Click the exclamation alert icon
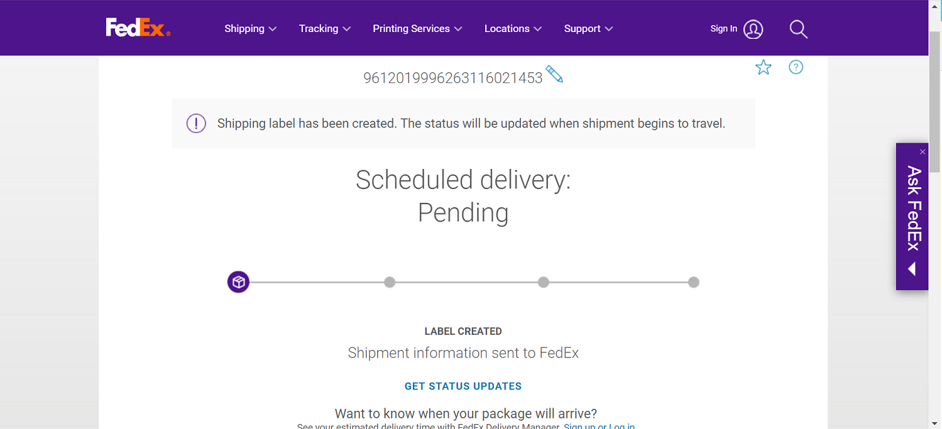The height and width of the screenshot is (429, 942). 196,123
